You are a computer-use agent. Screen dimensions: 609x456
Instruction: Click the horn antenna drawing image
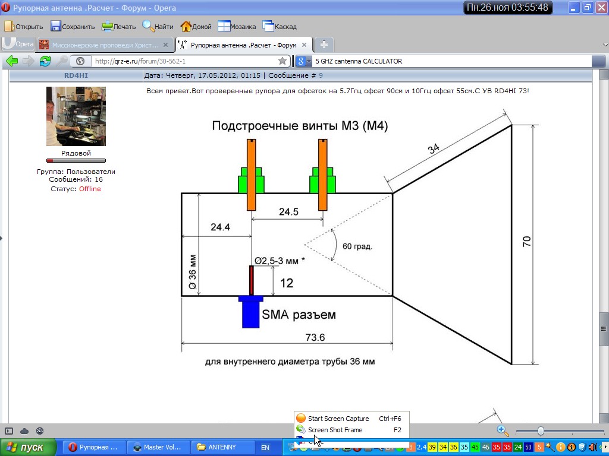pos(360,239)
